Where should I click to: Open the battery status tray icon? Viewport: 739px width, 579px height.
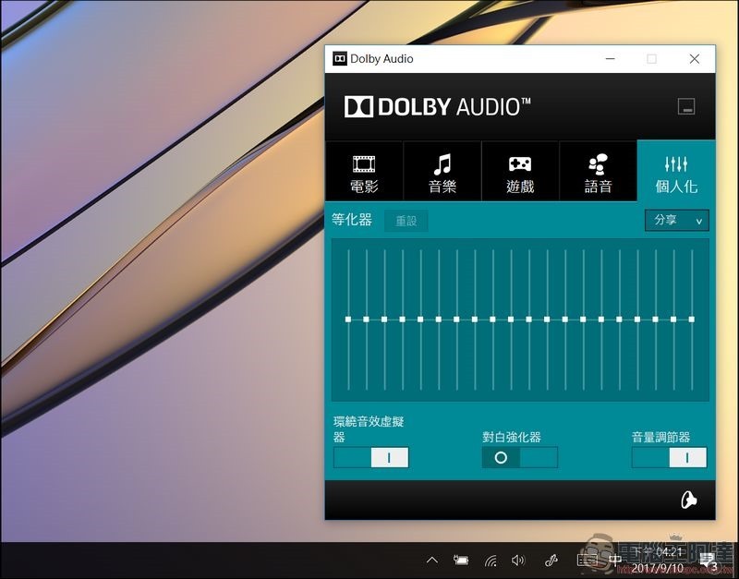pos(461,561)
